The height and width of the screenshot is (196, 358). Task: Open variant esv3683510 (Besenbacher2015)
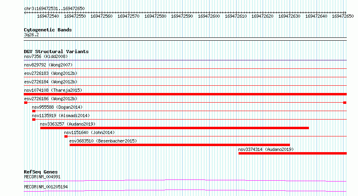click(x=103, y=141)
